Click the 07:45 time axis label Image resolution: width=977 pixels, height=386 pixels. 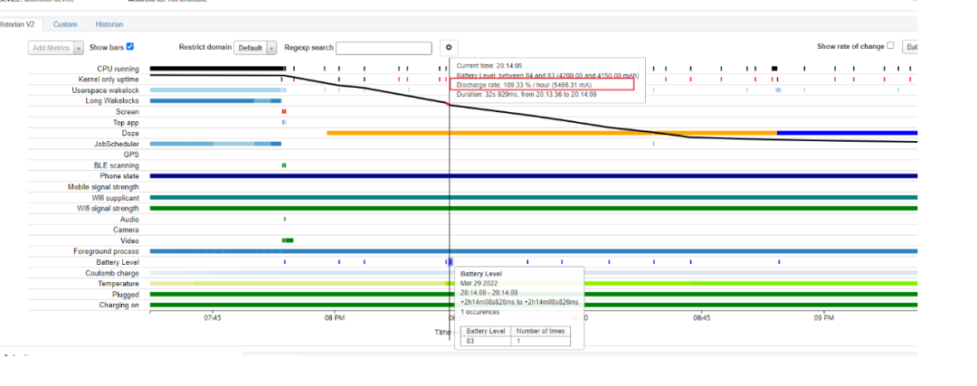pos(212,317)
